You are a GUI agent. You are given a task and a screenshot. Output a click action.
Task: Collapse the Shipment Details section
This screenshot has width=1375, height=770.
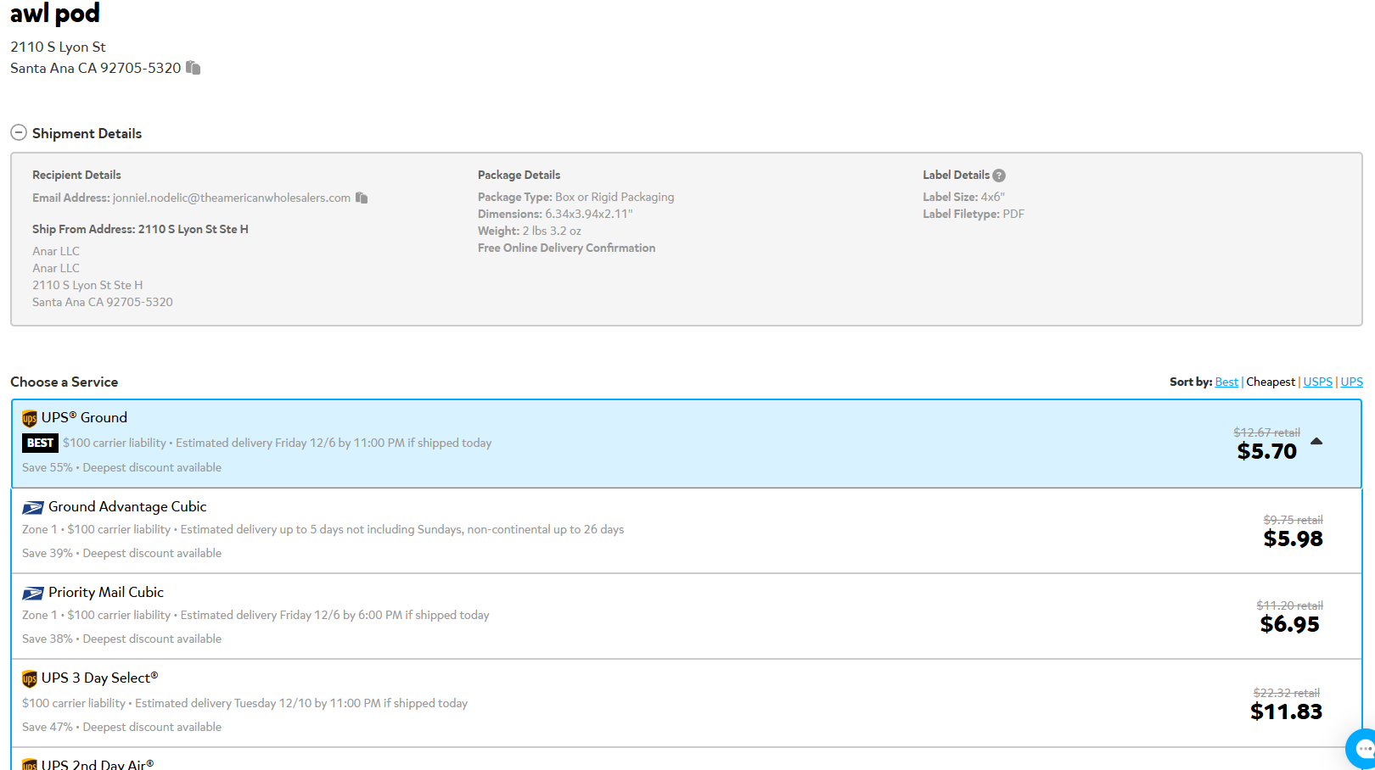pos(19,133)
